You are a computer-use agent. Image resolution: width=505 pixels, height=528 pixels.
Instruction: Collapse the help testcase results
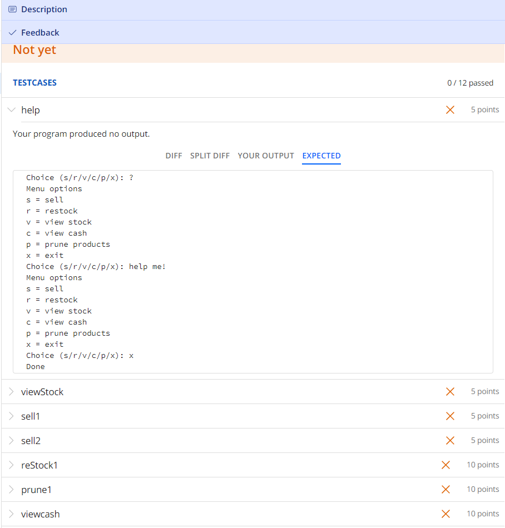(x=12, y=109)
